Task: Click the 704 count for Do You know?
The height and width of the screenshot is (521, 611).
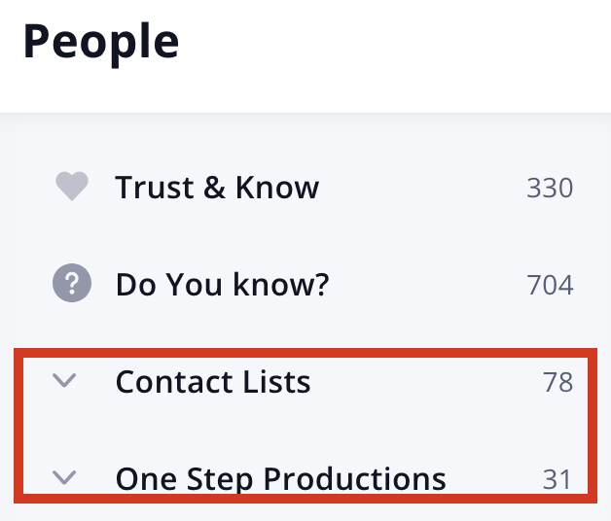Action: click(550, 285)
